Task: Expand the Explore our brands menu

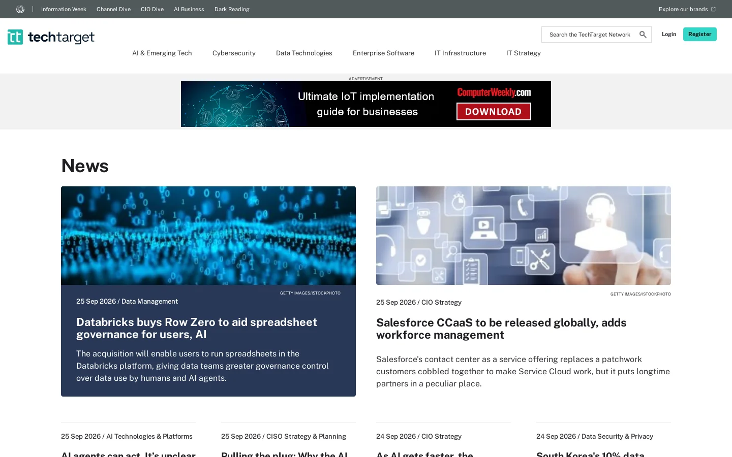Action: pyautogui.click(x=687, y=9)
